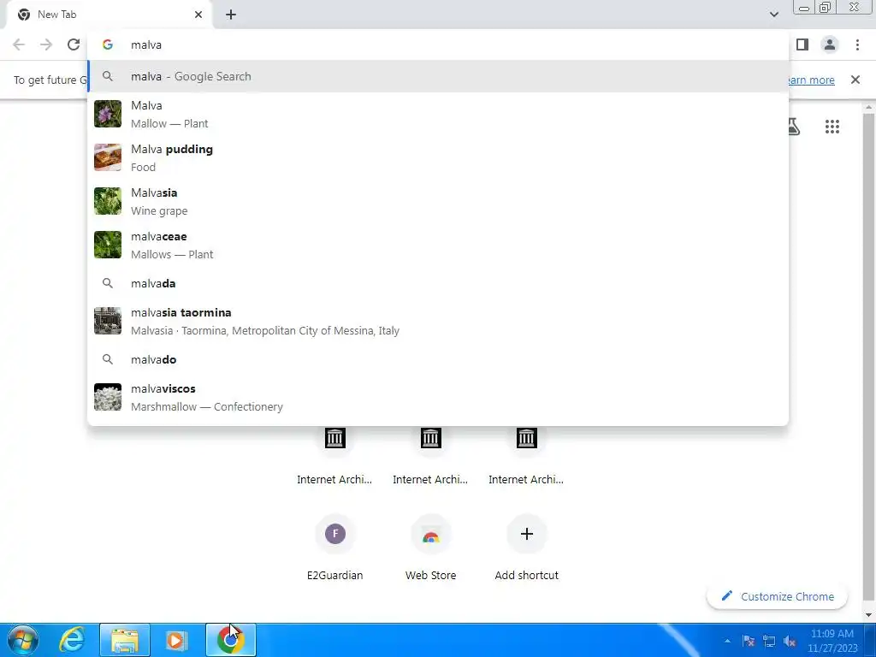Close the New Tab tab
Image resolution: width=876 pixels, height=657 pixels.
coord(198,15)
